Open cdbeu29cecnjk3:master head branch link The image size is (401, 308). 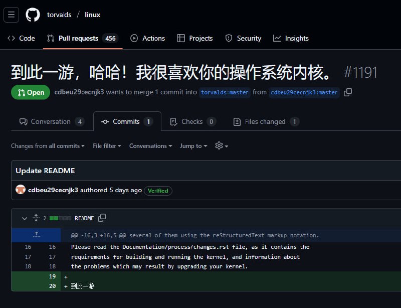tap(304, 92)
